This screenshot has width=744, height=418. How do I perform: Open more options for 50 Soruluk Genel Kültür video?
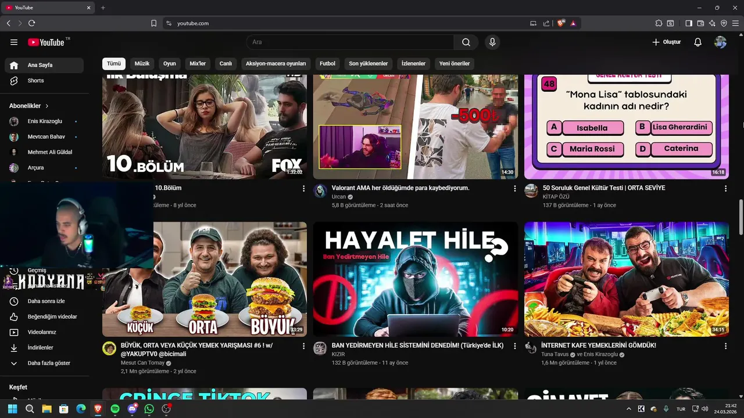[x=725, y=189]
